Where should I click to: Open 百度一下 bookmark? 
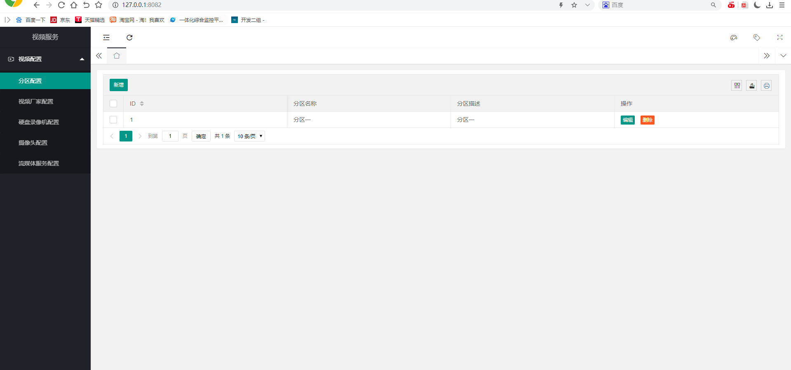[31, 20]
